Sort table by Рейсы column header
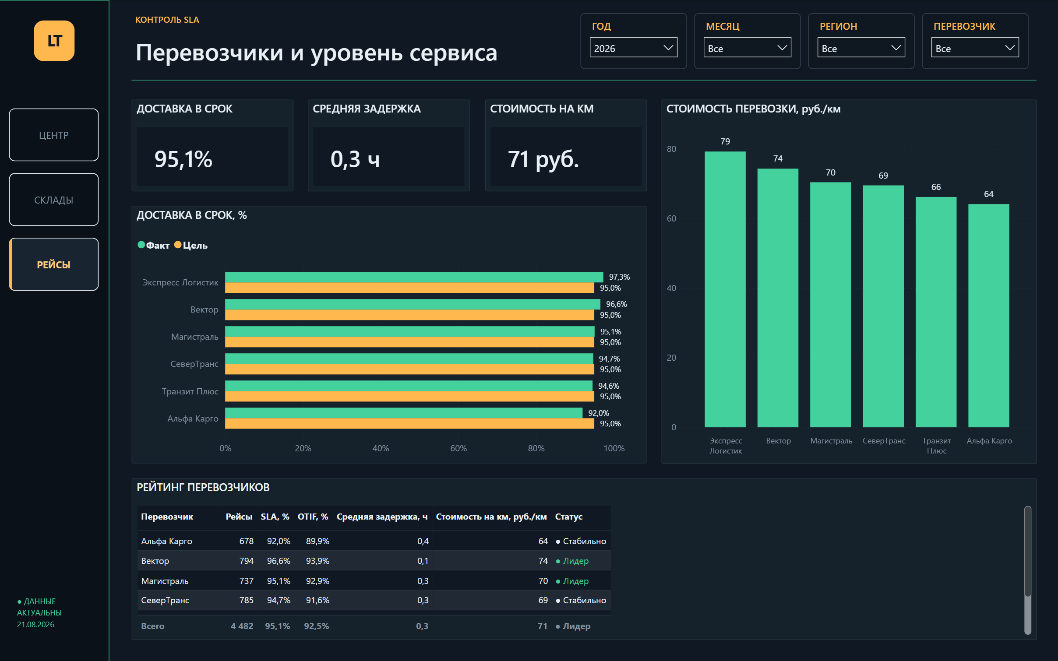Viewport: 1058px width, 661px height. (239, 517)
